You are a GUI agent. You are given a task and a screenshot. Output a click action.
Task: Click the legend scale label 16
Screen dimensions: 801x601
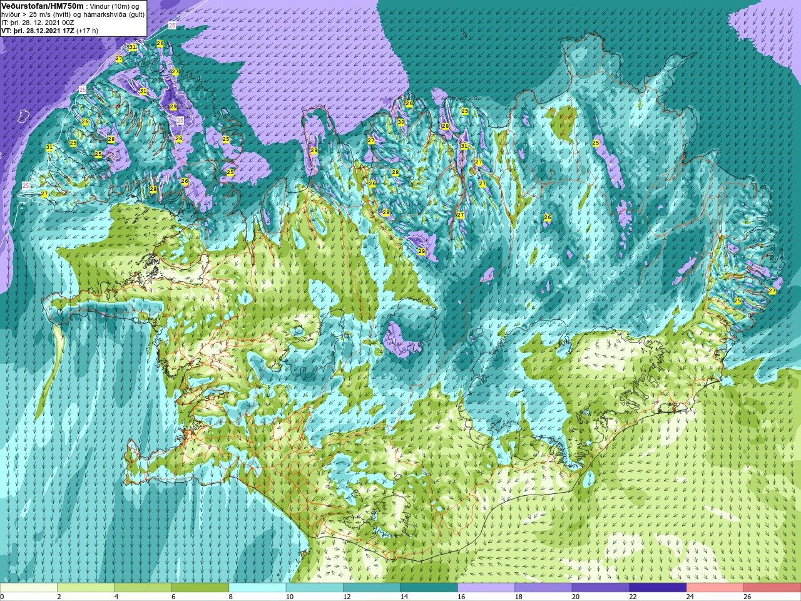461,597
